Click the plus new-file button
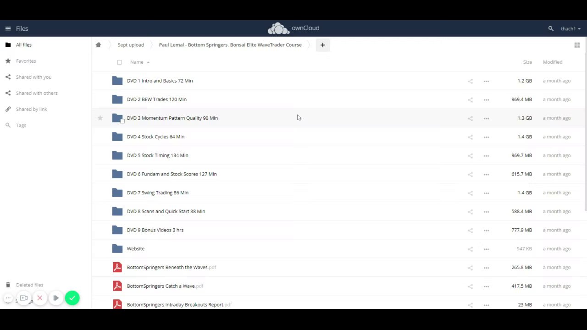587x330 pixels. point(322,45)
